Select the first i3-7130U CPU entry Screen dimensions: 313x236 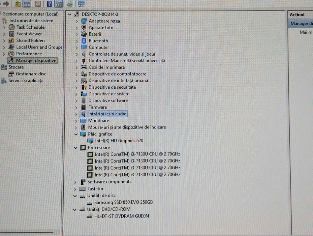tap(137, 154)
